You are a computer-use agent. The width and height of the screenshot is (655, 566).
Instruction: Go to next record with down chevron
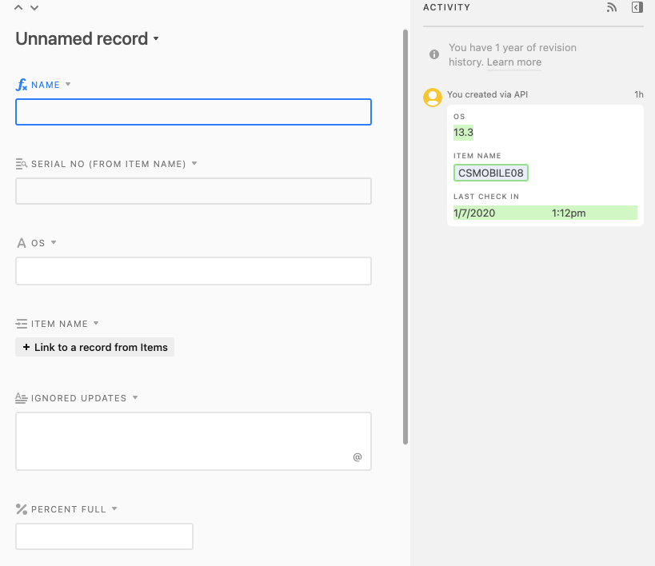tap(34, 7)
